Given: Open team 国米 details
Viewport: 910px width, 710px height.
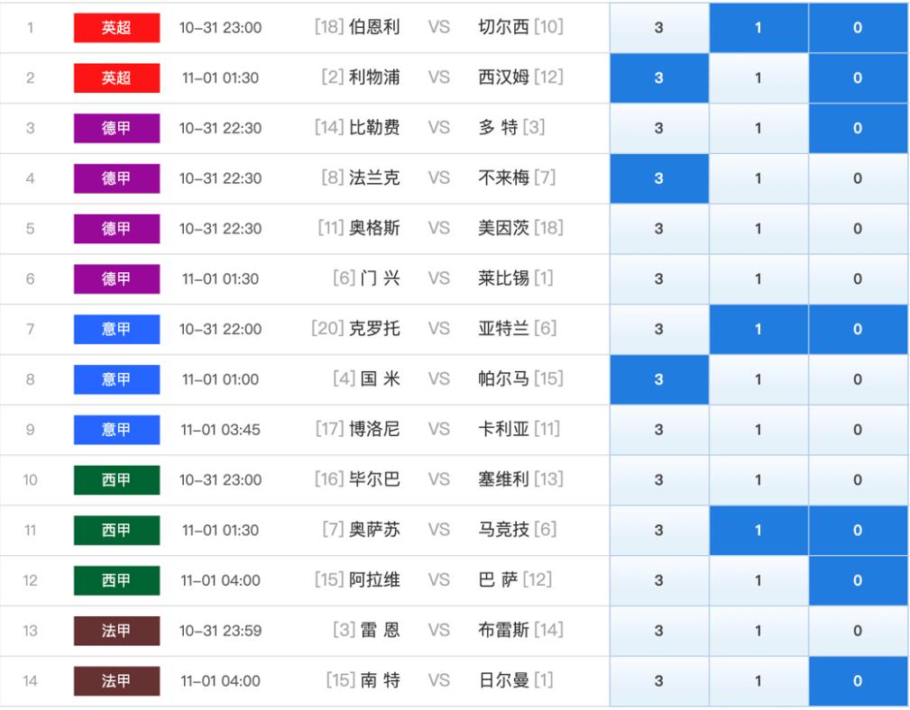Looking at the screenshot, I should pos(380,379).
